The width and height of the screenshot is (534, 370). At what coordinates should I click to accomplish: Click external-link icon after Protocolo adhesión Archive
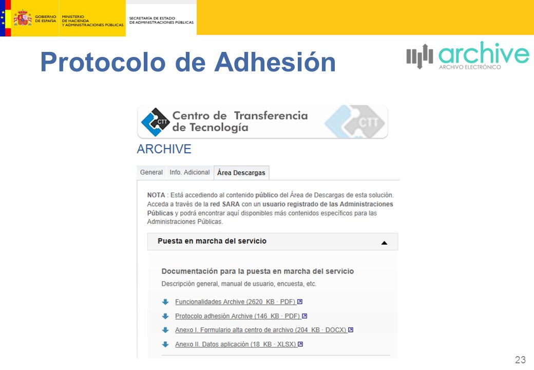pyautogui.click(x=305, y=316)
